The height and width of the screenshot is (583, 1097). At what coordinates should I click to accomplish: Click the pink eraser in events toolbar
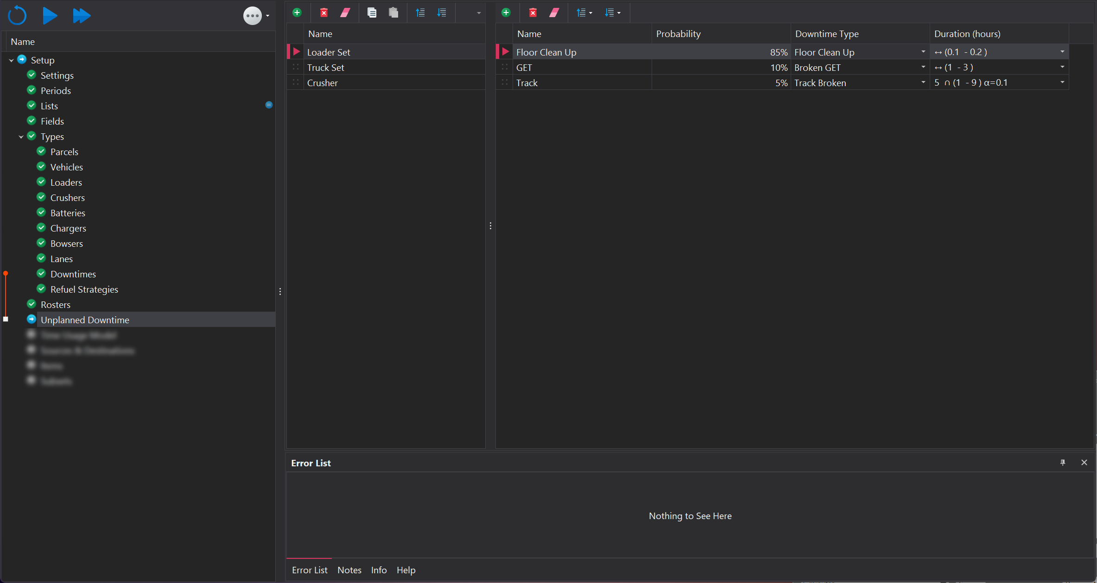tap(554, 13)
